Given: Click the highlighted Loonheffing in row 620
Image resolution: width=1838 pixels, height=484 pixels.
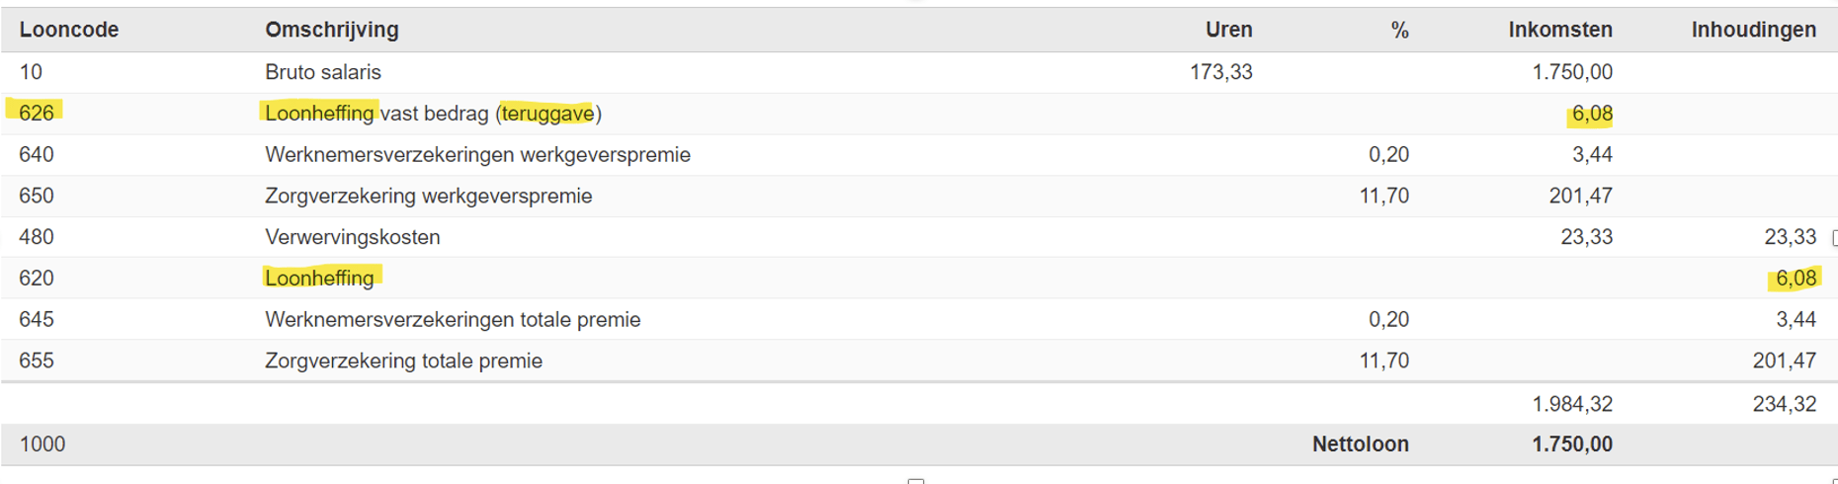Looking at the screenshot, I should (x=319, y=278).
